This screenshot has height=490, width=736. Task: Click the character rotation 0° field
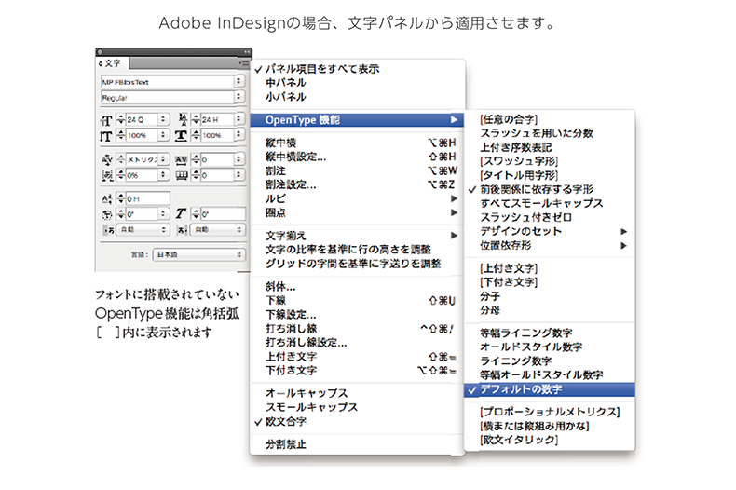coord(142,214)
